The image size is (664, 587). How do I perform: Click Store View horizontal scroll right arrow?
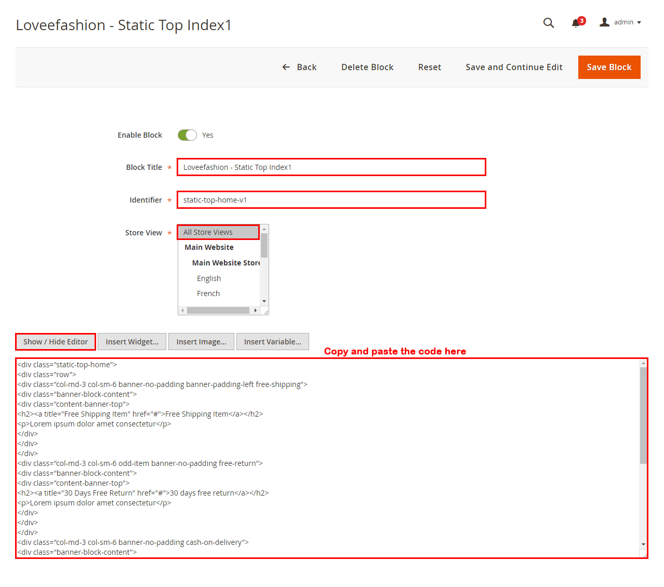256,310
